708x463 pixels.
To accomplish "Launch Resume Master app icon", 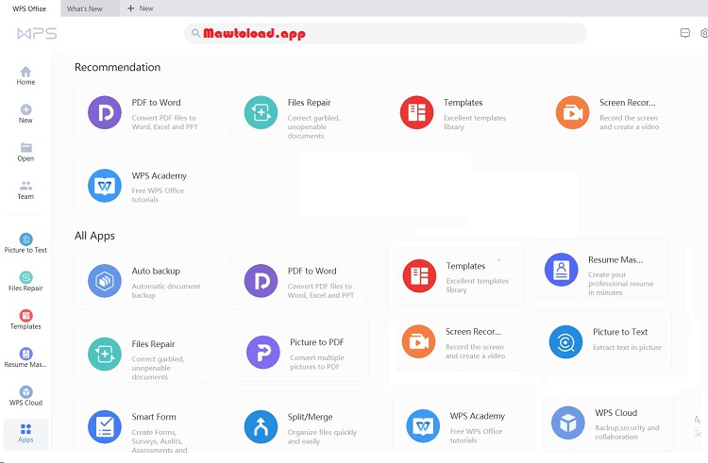I will (562, 270).
